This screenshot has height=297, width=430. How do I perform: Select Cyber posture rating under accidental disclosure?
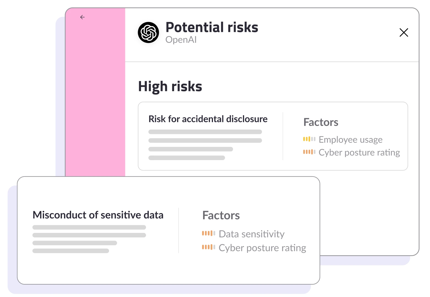click(359, 152)
